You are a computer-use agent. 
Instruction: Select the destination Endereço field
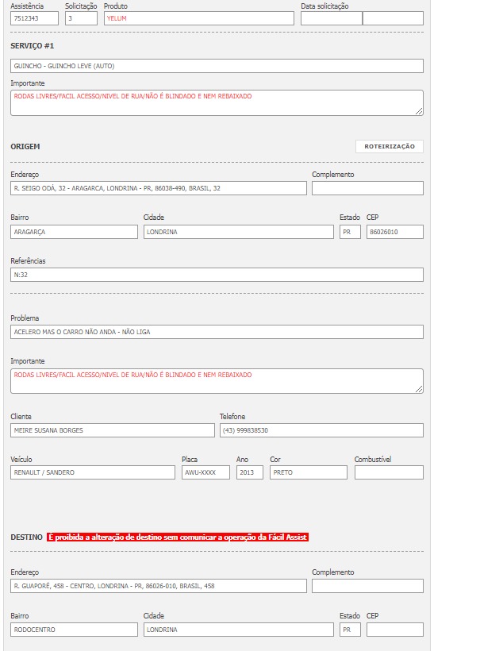(x=159, y=586)
